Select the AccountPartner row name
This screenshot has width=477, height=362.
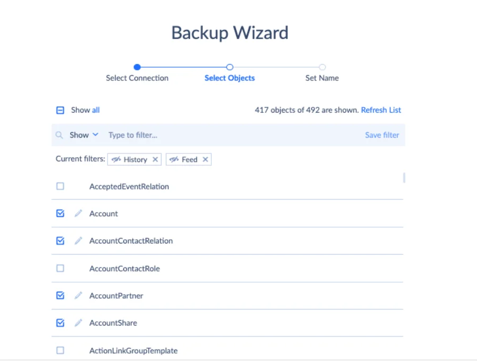pyautogui.click(x=116, y=296)
